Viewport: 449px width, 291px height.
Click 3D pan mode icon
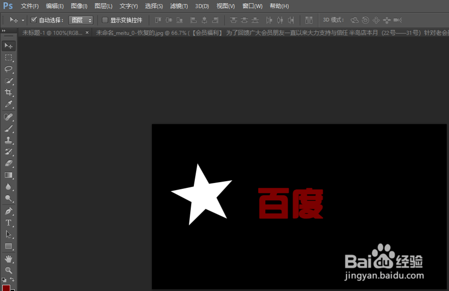[x=376, y=20]
